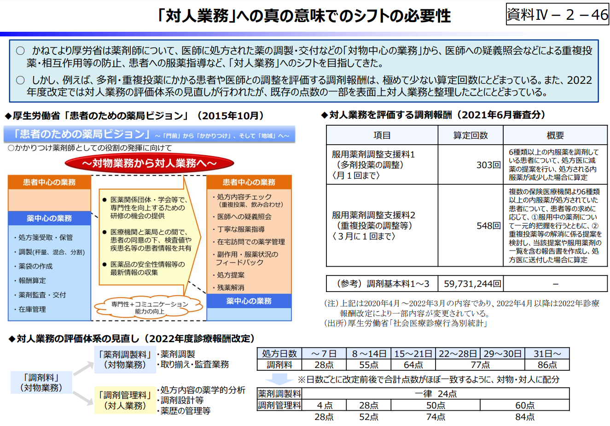Click the red oval 対物業務から対人業務へ banner
The image size is (610, 426).
(x=150, y=163)
